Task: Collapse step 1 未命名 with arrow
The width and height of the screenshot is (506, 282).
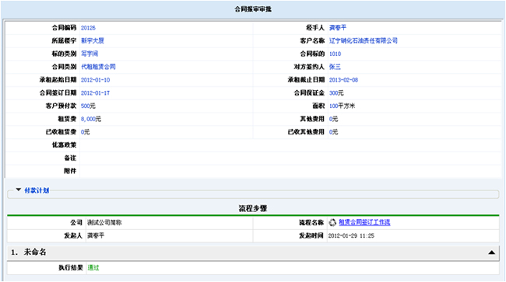Action: (491, 252)
